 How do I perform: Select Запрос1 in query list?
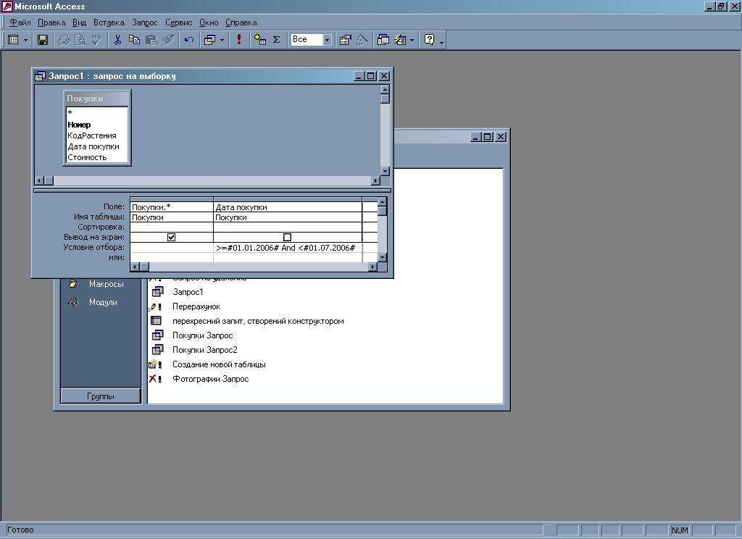coord(188,292)
